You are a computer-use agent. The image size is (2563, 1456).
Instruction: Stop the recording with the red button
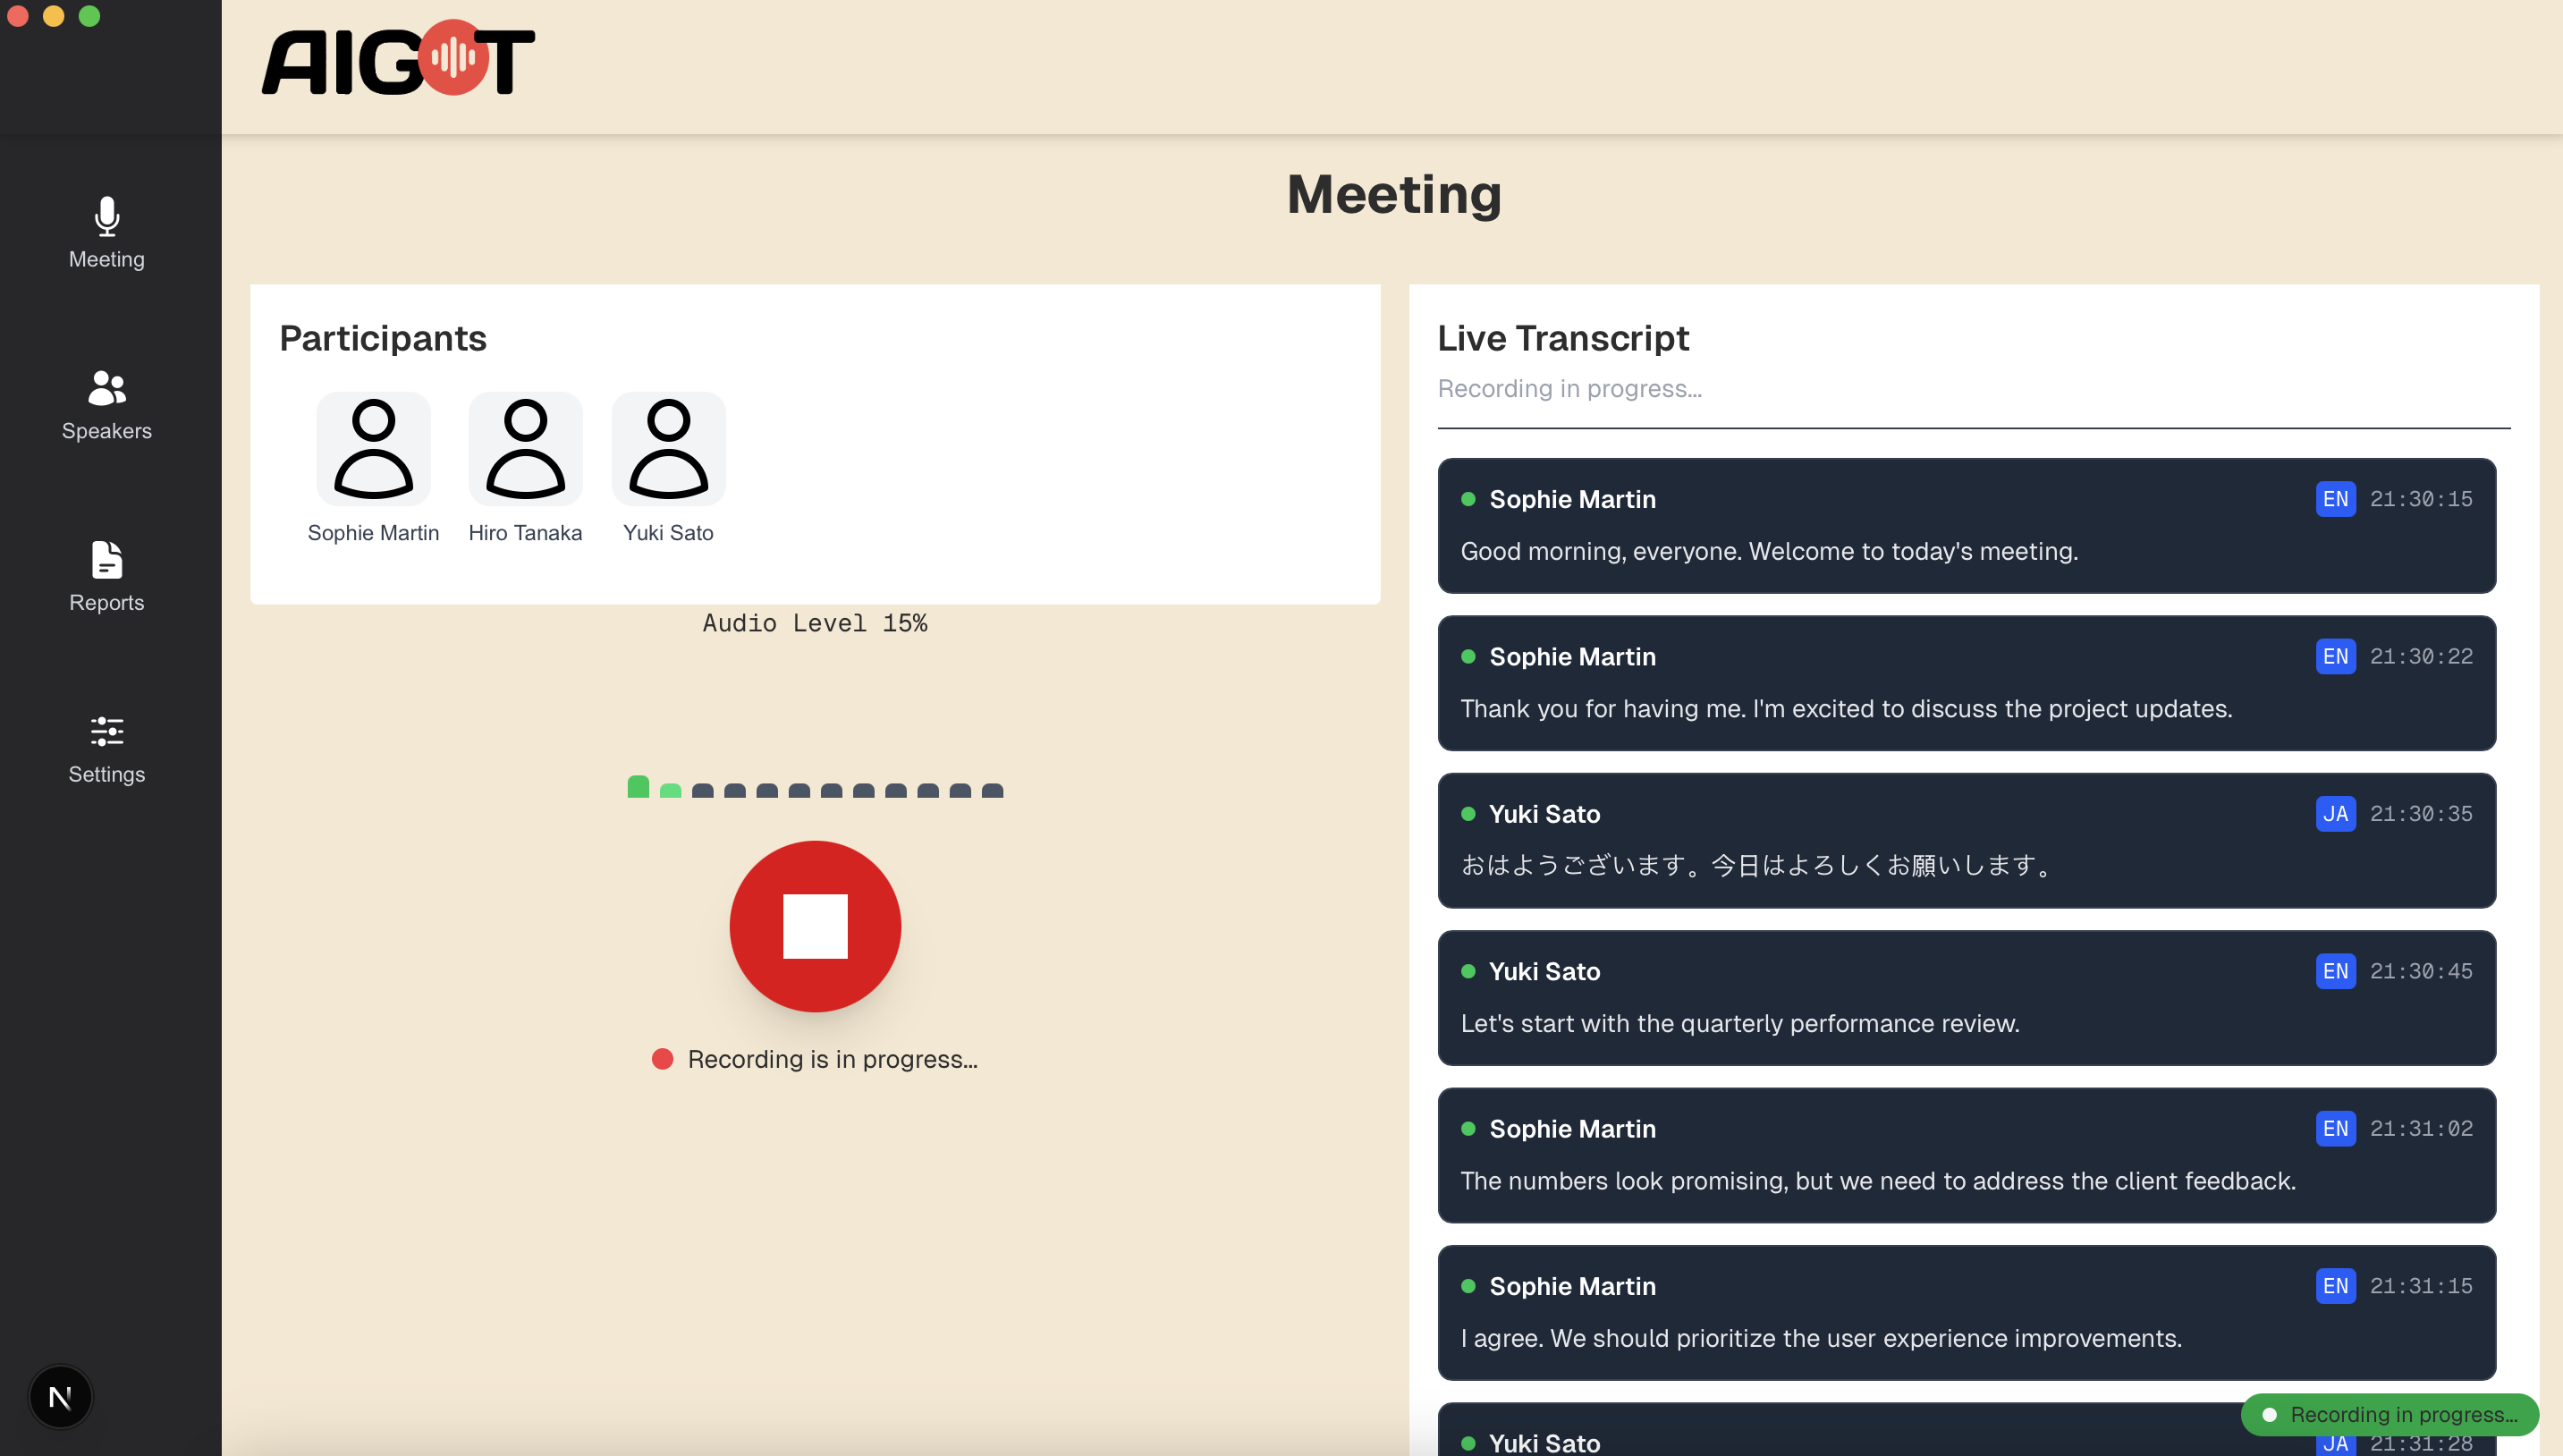(815, 926)
